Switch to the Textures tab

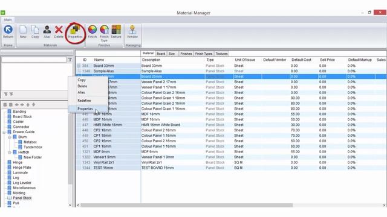point(221,54)
